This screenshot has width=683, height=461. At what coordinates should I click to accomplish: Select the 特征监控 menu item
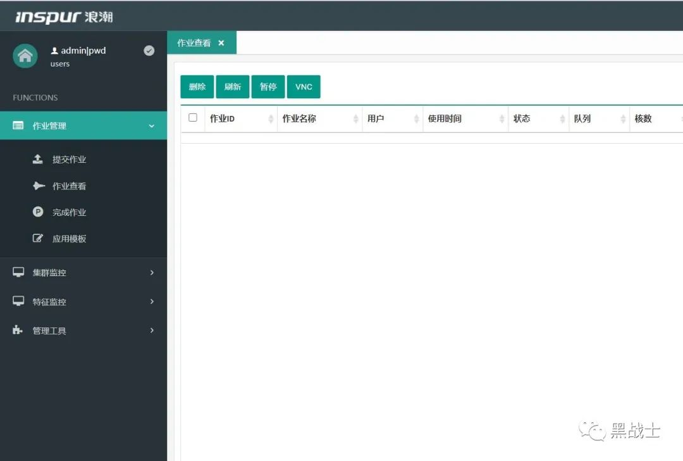83,301
